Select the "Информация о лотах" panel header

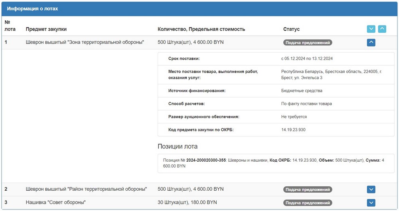(32, 9)
